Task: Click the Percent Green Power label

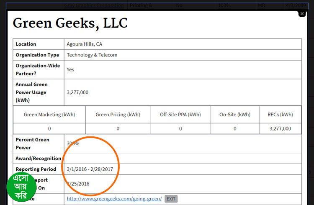Action: 32,143
